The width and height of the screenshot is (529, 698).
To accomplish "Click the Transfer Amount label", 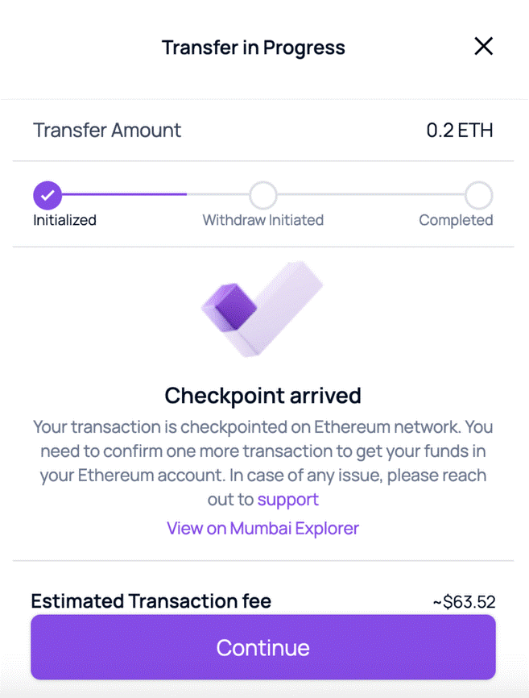I will (107, 131).
